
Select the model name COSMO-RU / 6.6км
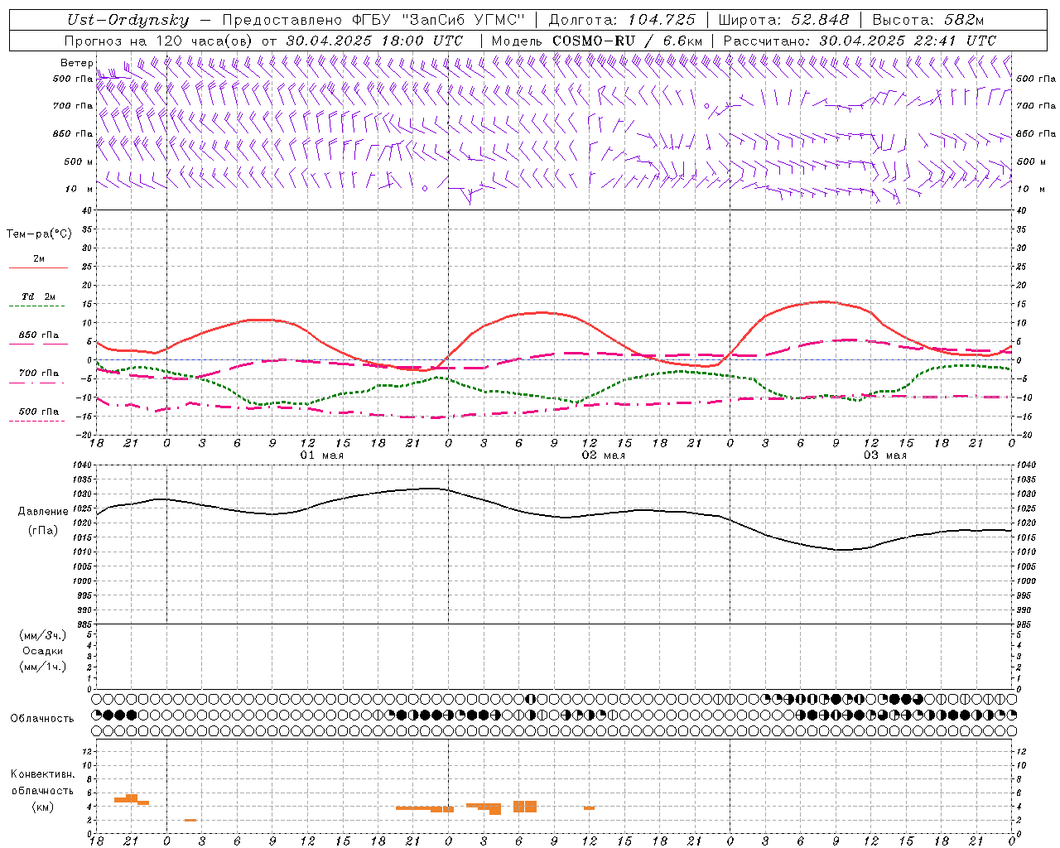[628, 41]
